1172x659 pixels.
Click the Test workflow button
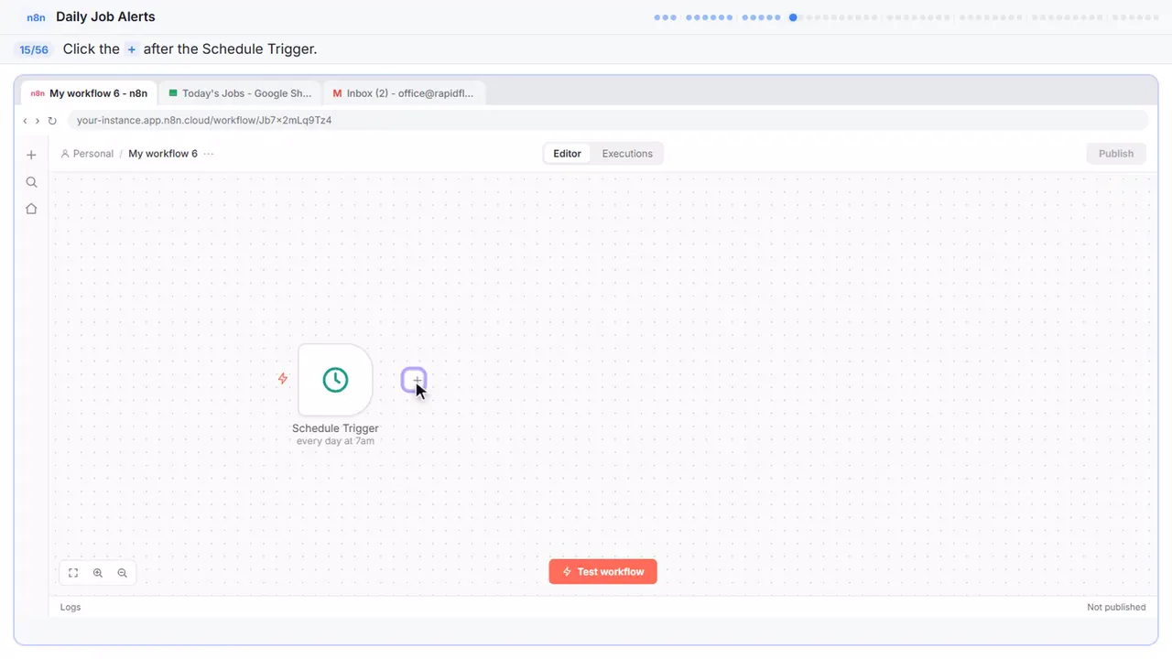point(602,572)
